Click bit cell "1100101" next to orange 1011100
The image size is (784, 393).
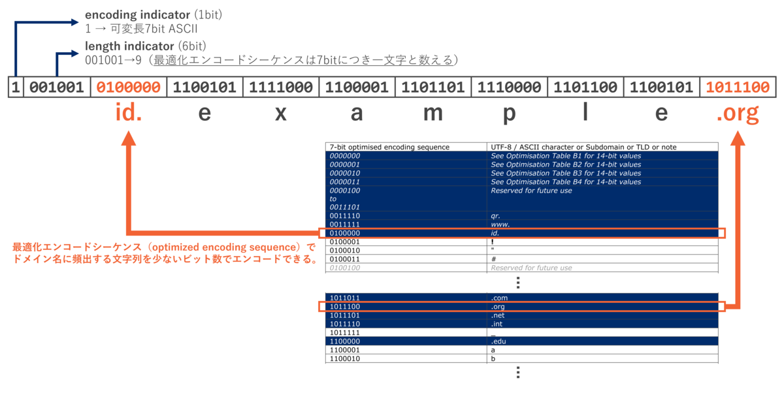click(x=661, y=88)
